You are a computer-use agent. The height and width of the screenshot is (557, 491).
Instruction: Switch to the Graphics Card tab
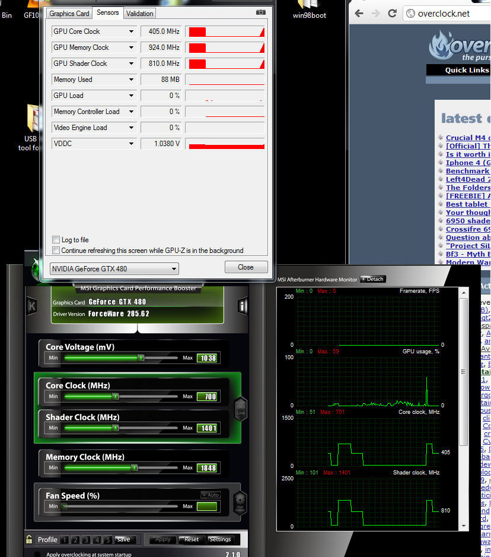(x=69, y=14)
